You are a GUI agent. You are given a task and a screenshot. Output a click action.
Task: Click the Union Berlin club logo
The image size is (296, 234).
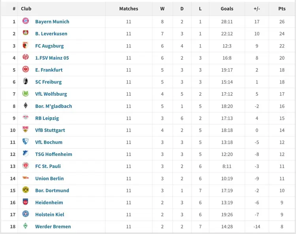point(26,178)
